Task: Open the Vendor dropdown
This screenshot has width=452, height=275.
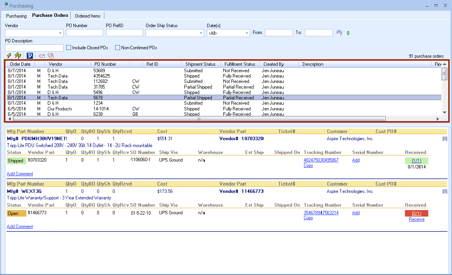Action: coord(60,33)
